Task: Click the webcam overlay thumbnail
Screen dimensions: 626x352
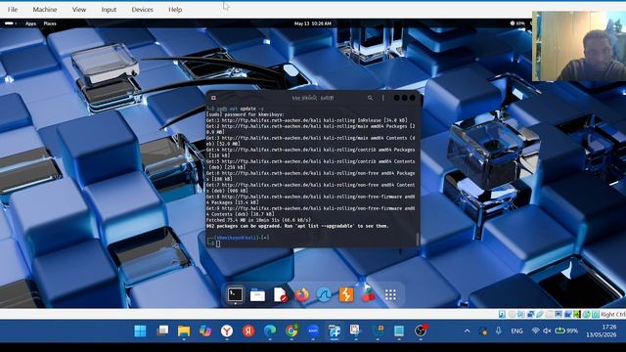Action: [579, 46]
